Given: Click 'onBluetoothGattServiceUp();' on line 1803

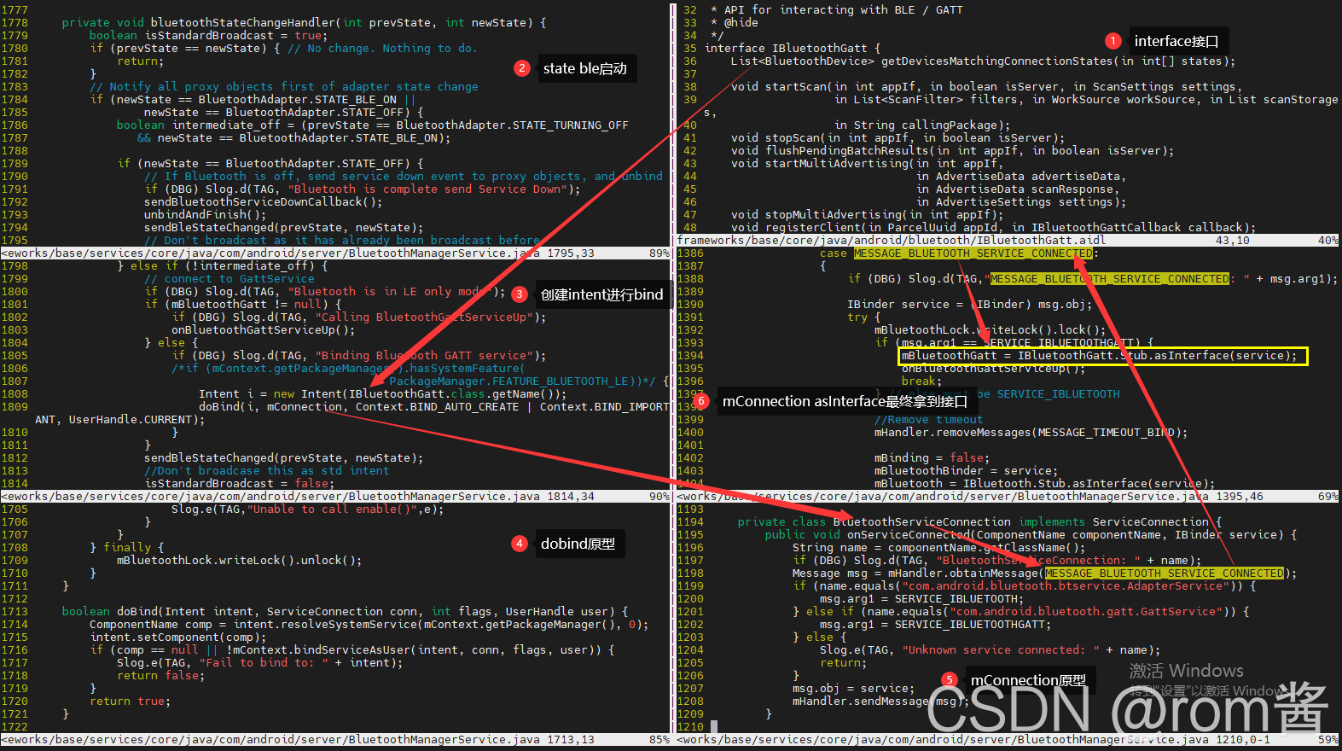Looking at the screenshot, I should [263, 330].
